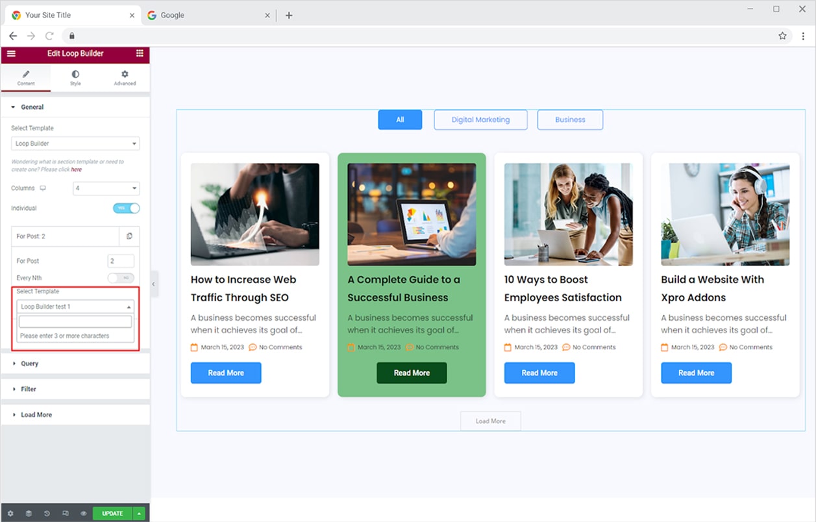Click the green UPDATE button
Viewport: 816px width, 522px height.
pos(112,513)
